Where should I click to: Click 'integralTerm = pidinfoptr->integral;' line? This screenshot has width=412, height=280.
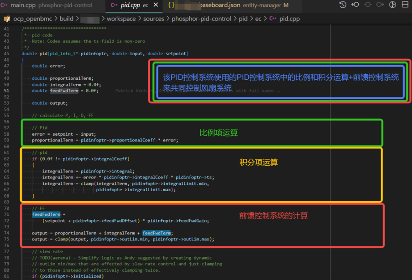click(89, 171)
